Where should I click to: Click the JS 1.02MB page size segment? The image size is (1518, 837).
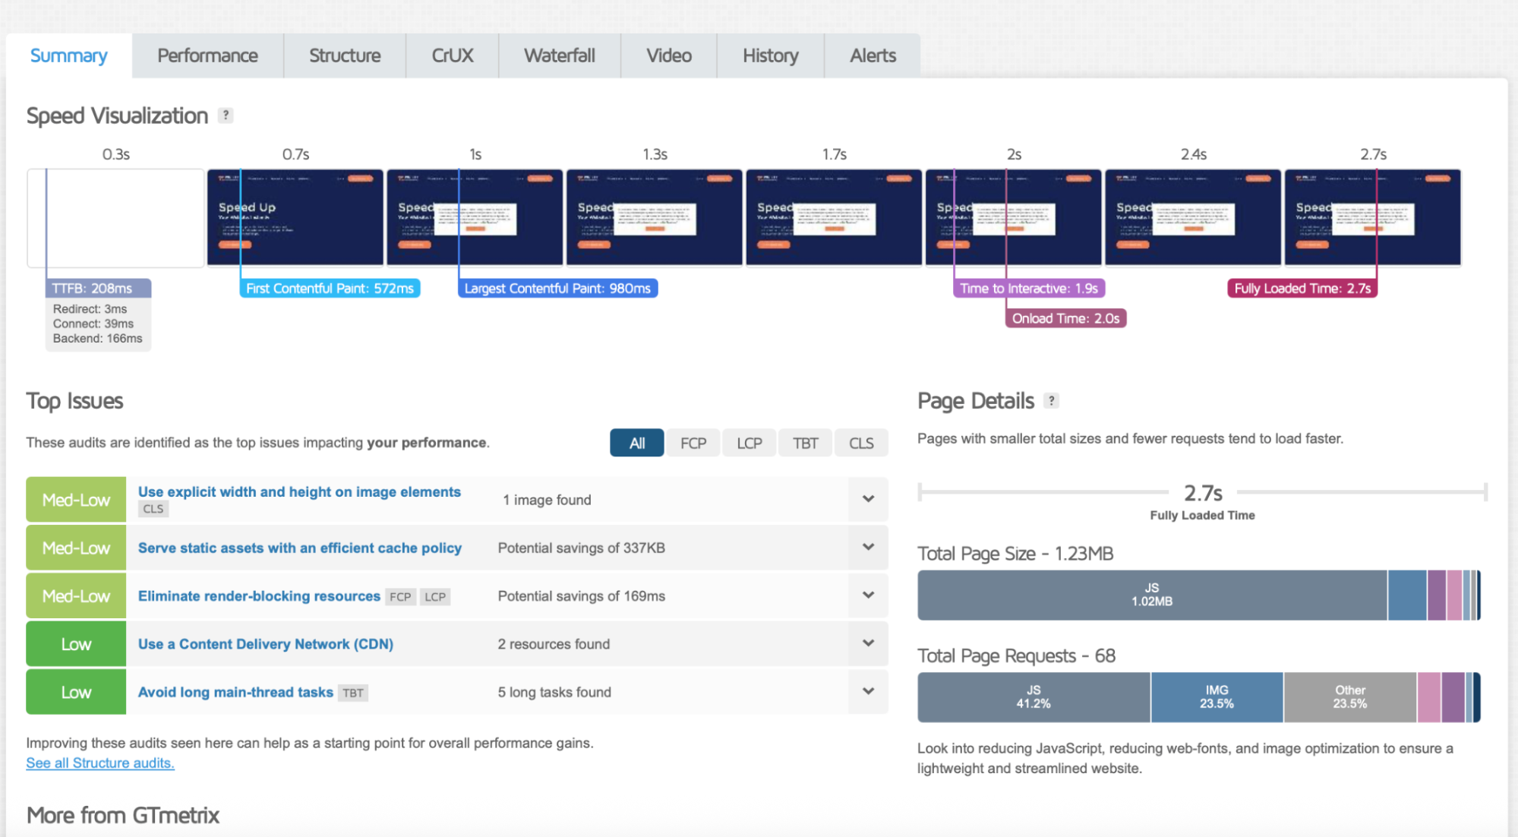tap(1152, 595)
